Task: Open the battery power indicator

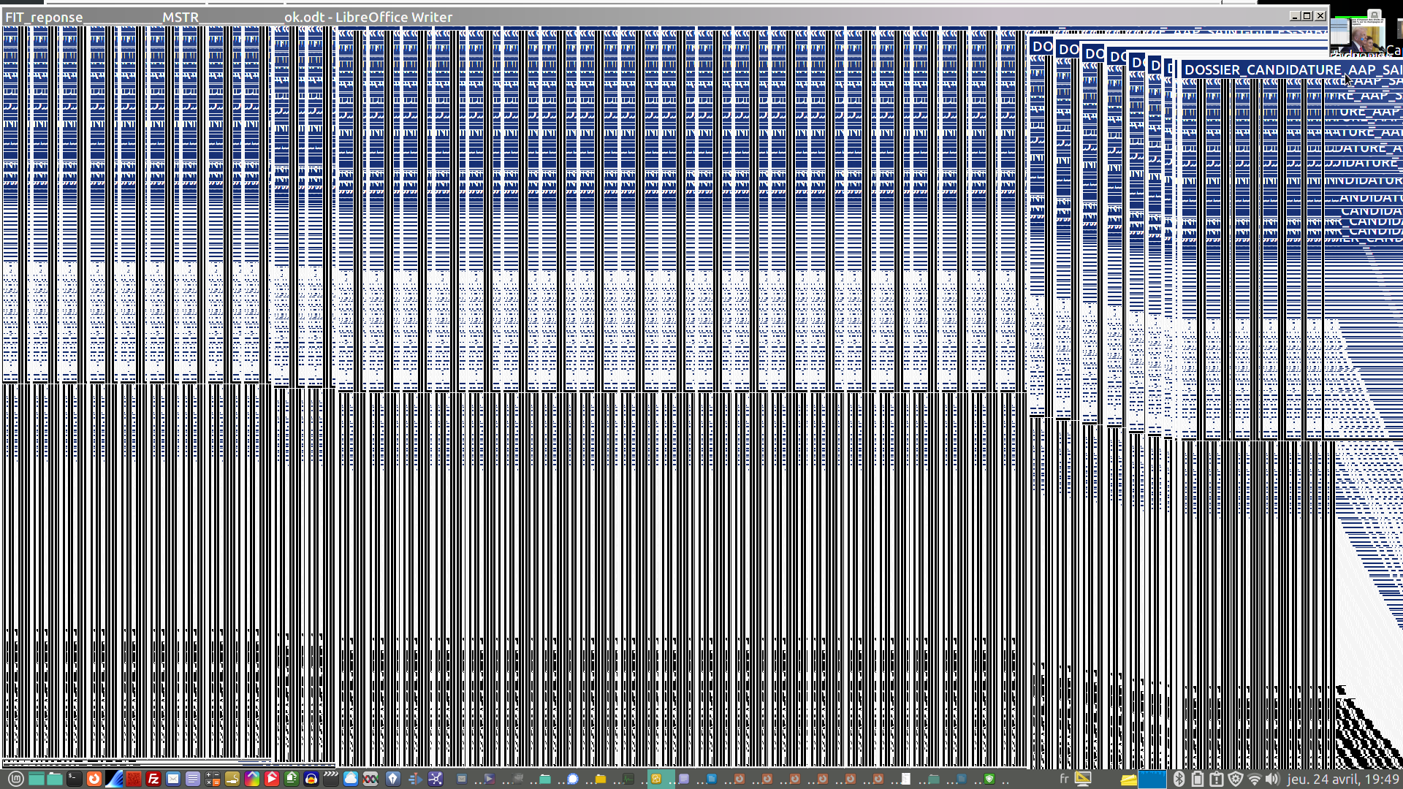Action: tap(1197, 779)
